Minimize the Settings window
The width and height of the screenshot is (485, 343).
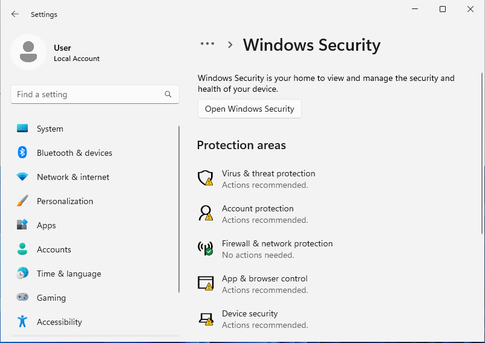[x=415, y=9]
